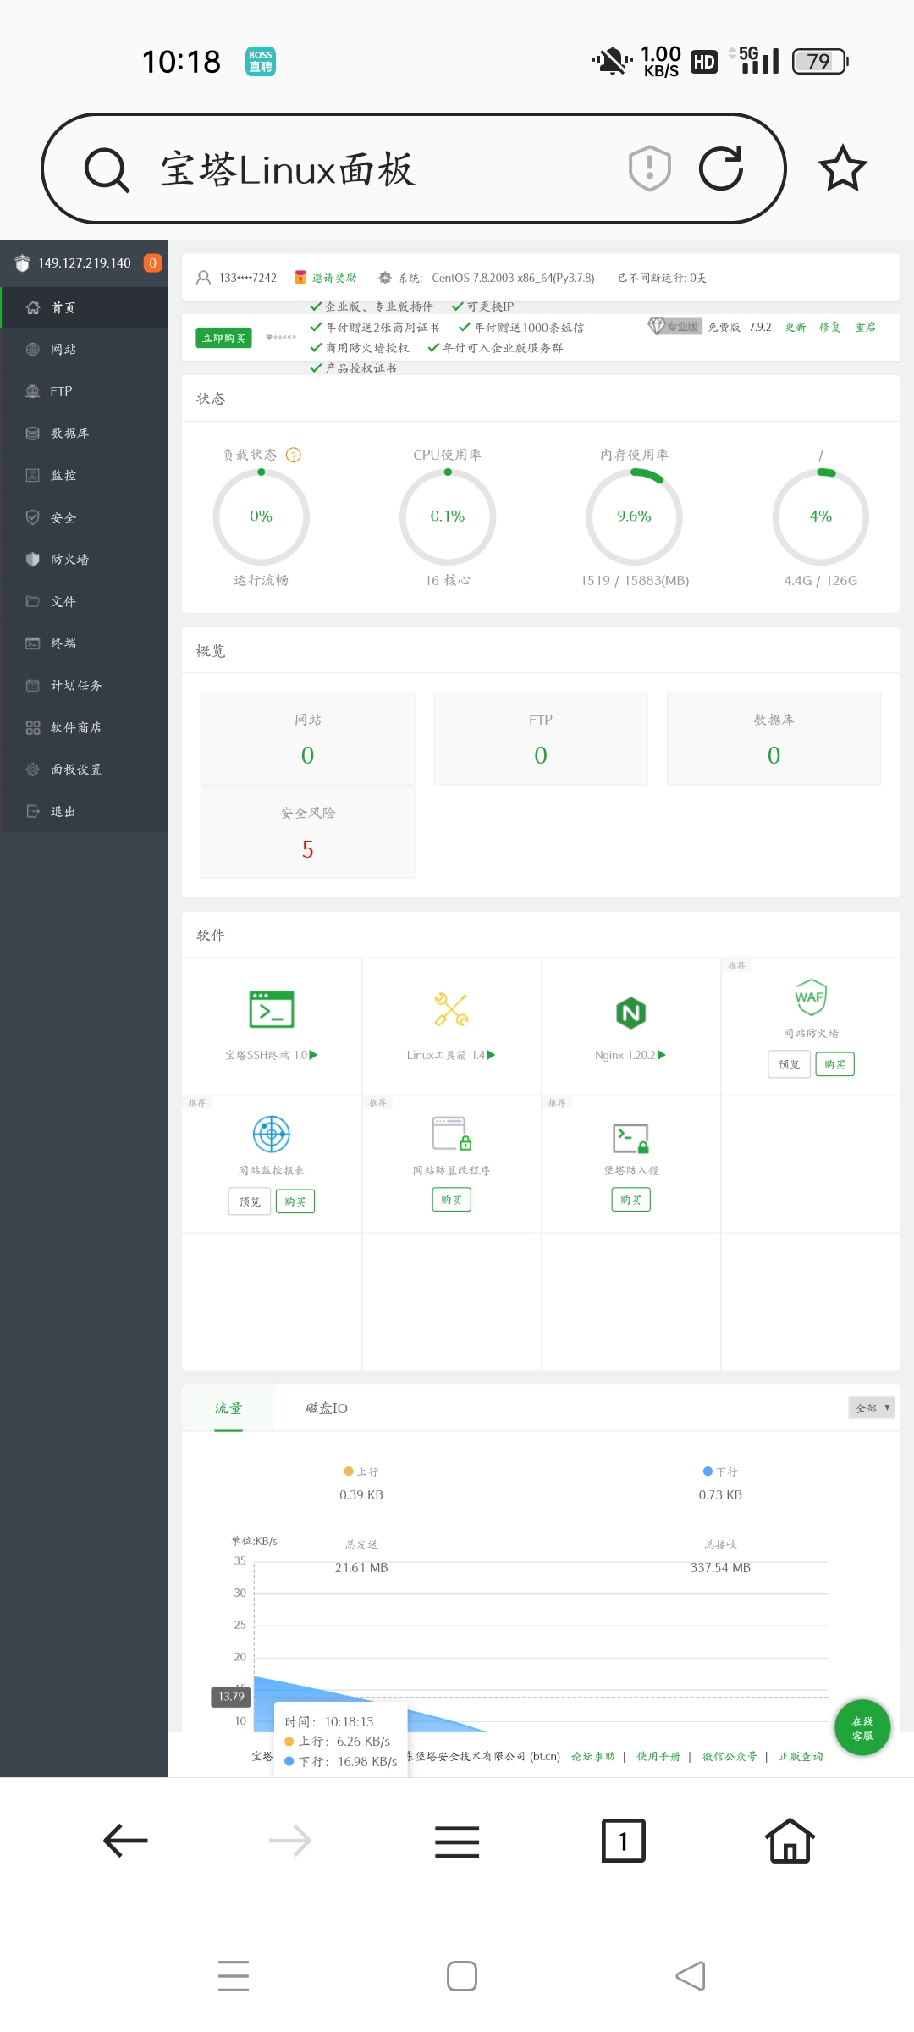This screenshot has width=914, height=2032.
Task: Open the 微信公众号 footer link
Action: click(730, 1756)
